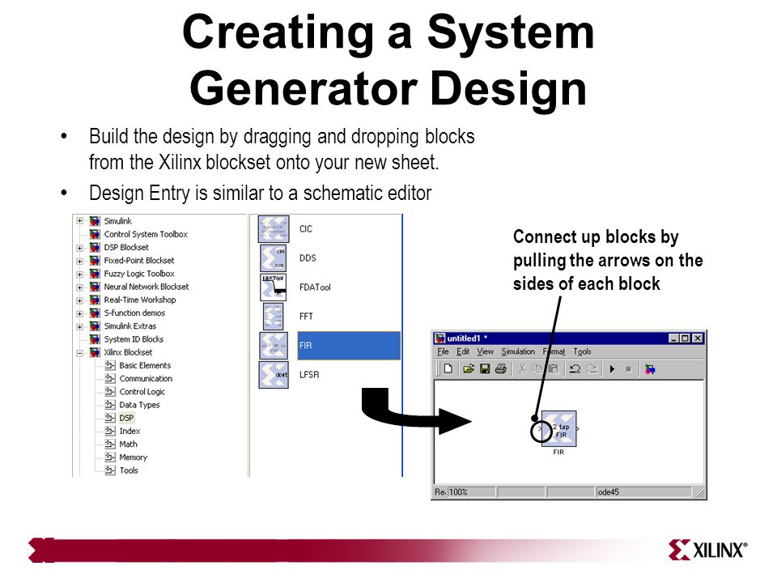Collapse the Xilinx Blockset node
777x583 pixels.
pos(79,353)
